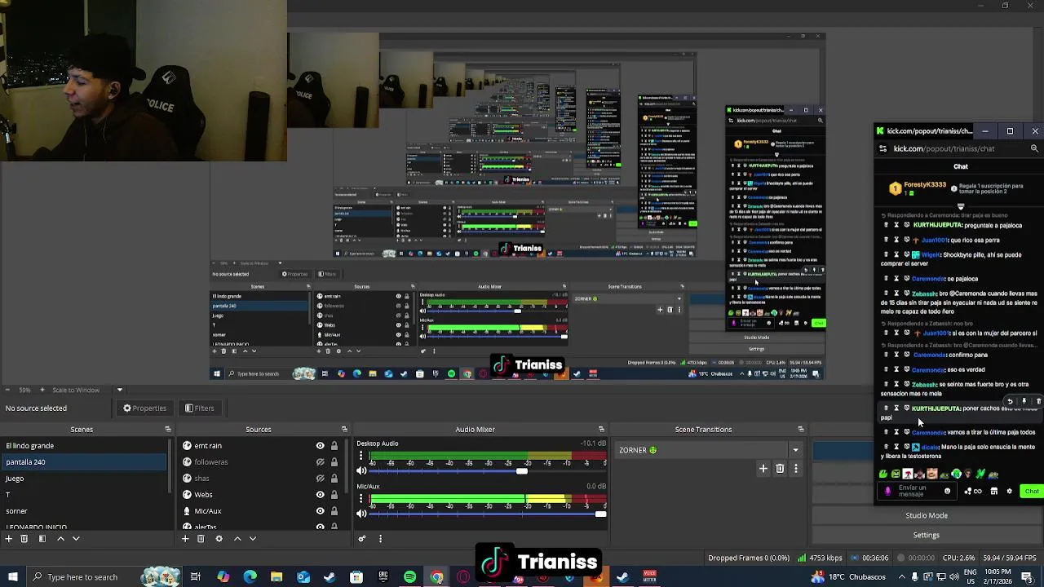The height and width of the screenshot is (587, 1044).
Task: Remove scene transition with trash button
Action: [x=780, y=468]
